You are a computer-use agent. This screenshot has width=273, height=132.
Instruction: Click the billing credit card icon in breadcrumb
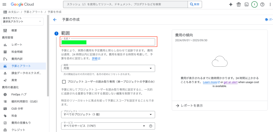click(x=5, y=12)
